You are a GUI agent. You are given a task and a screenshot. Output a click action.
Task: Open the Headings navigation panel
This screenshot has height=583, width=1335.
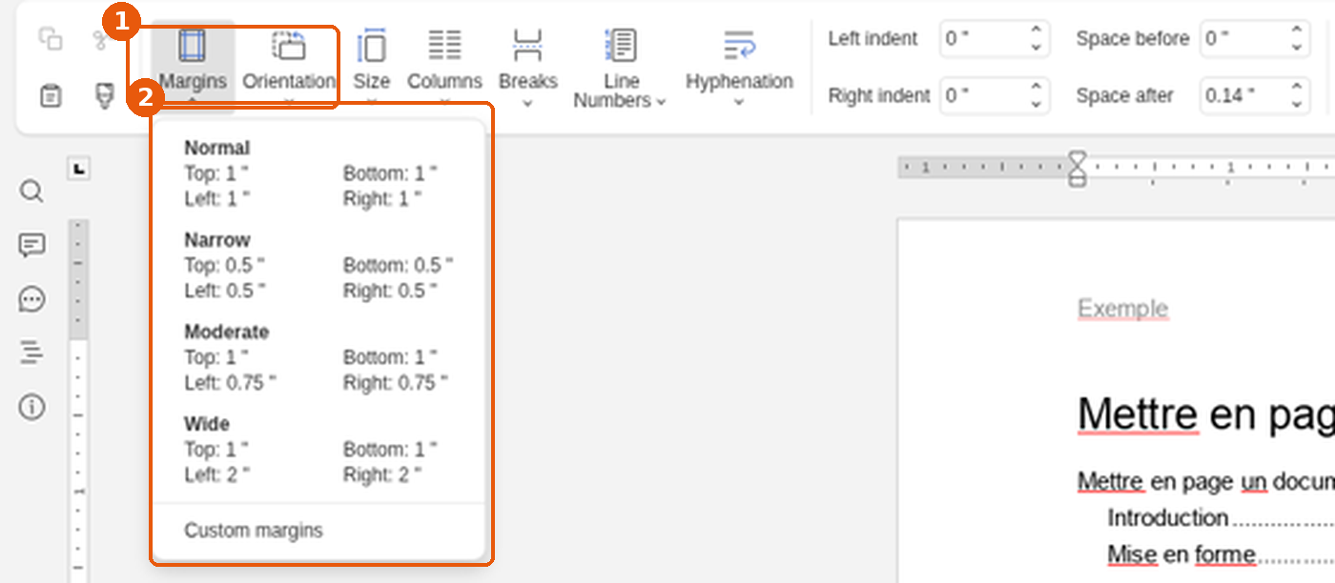click(31, 353)
